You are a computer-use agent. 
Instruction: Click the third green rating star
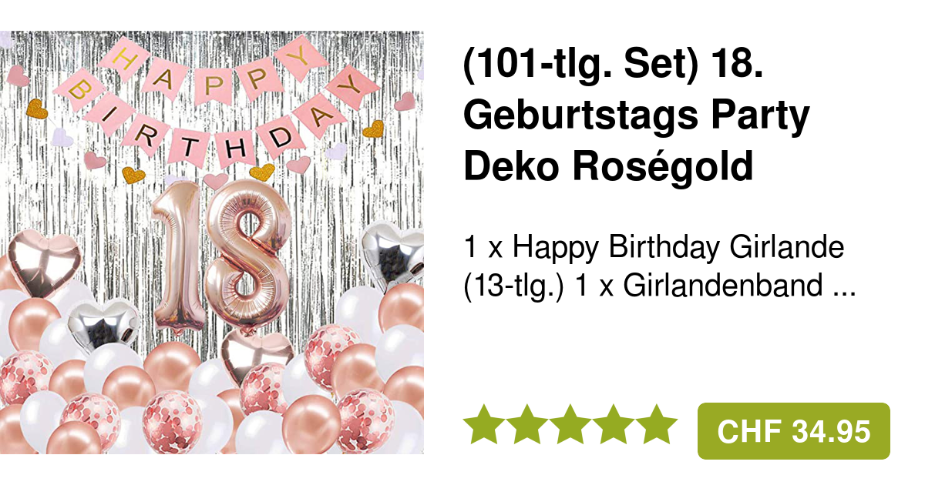[570, 424]
